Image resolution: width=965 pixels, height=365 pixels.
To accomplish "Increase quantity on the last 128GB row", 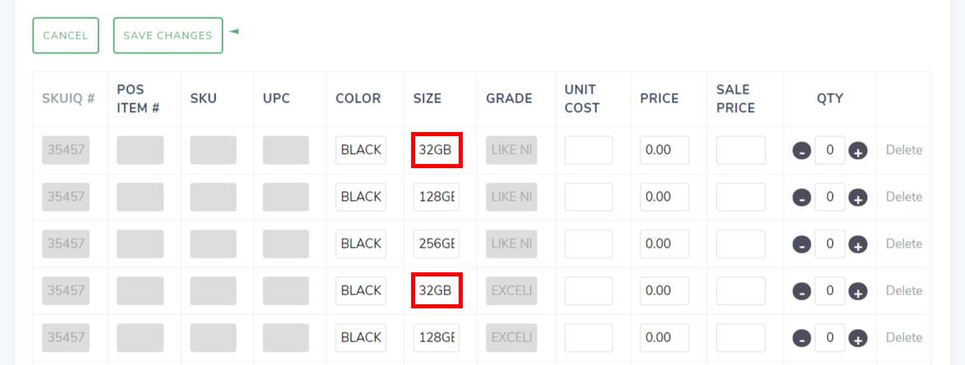I will [858, 338].
